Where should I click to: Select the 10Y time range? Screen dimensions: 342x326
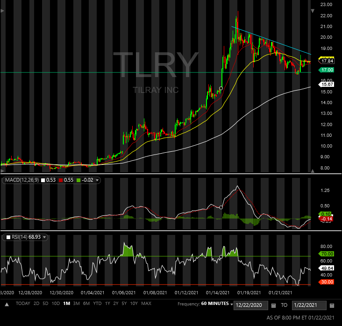134,304
